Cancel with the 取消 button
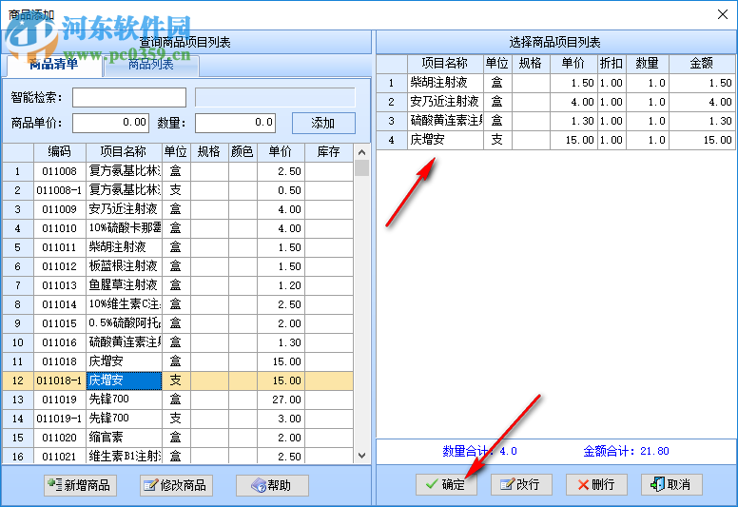Screen dimensions: 738x507 (671, 484)
